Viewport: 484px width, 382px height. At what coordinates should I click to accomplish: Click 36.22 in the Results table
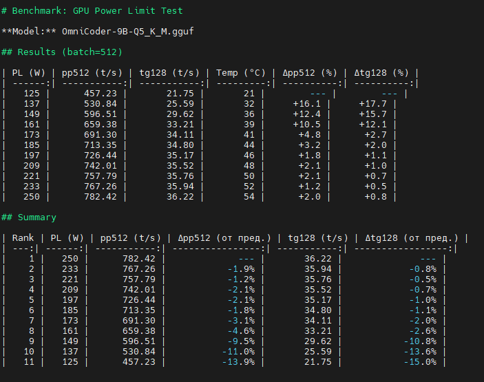[x=180, y=197]
